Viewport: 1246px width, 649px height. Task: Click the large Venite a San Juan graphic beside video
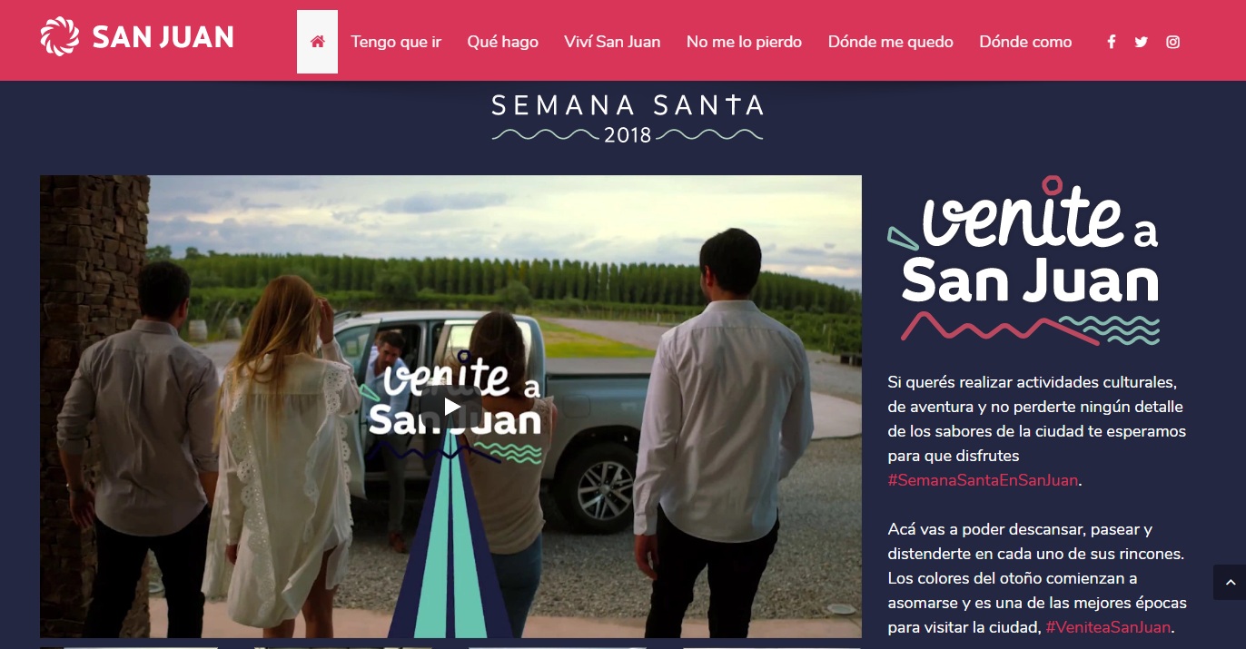pyautogui.click(x=1023, y=261)
